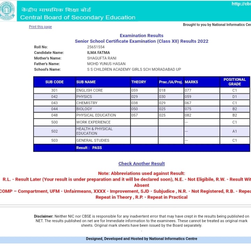The image size is (251, 249).
Task: Click sub code 043
Action: [x=54, y=103]
